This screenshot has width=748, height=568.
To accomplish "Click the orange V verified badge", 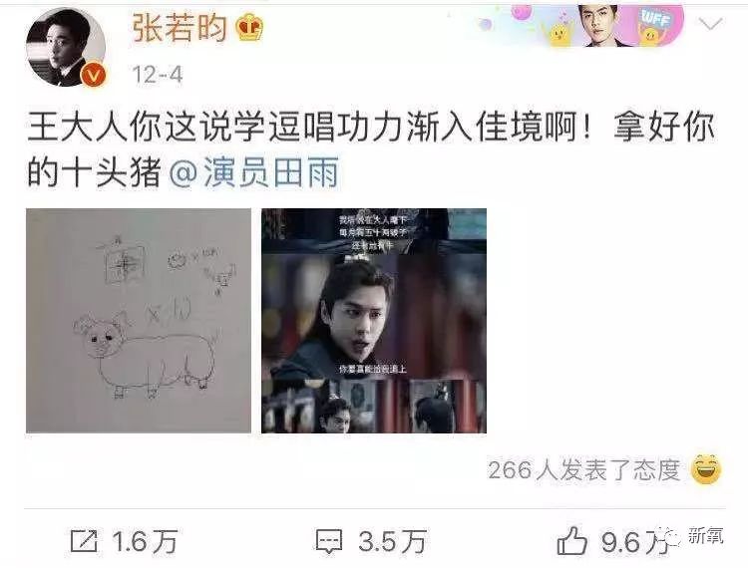I will tap(94, 75).
